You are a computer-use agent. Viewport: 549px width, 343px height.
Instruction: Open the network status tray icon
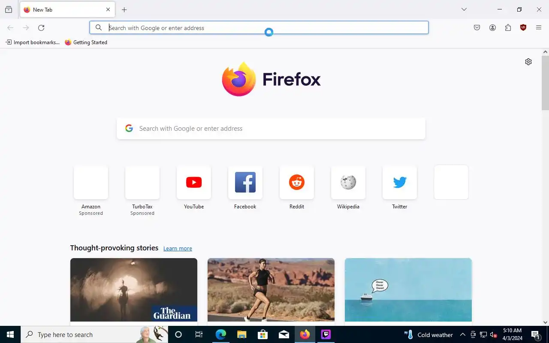pos(483,334)
